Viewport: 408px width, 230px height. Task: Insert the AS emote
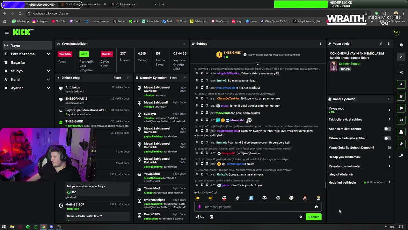point(210,198)
